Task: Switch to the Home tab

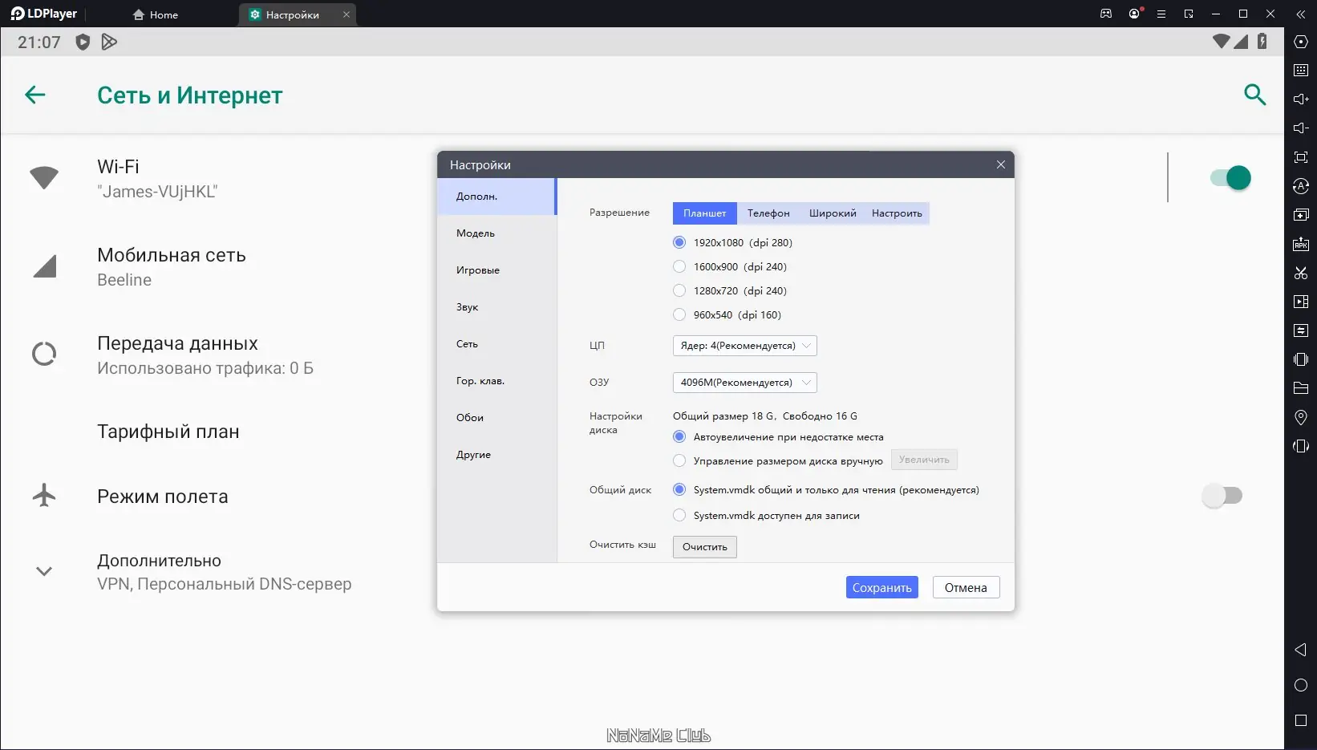Action: coord(155,14)
